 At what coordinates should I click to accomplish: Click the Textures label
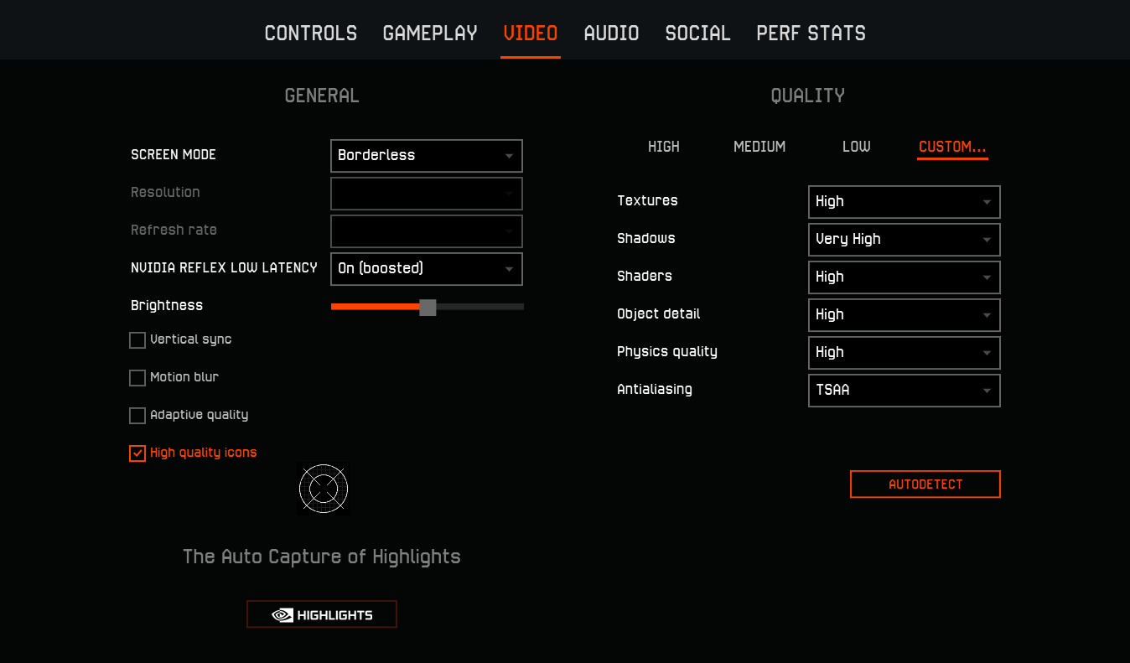click(647, 201)
